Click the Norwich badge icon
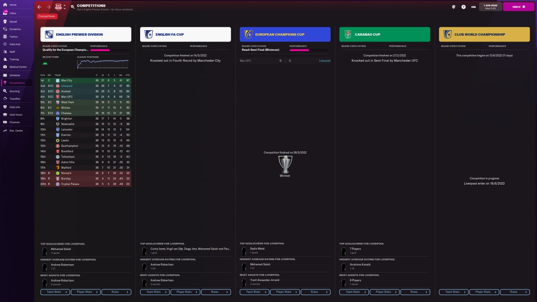Image resolution: width=537 pixels, height=302 pixels. (57, 173)
